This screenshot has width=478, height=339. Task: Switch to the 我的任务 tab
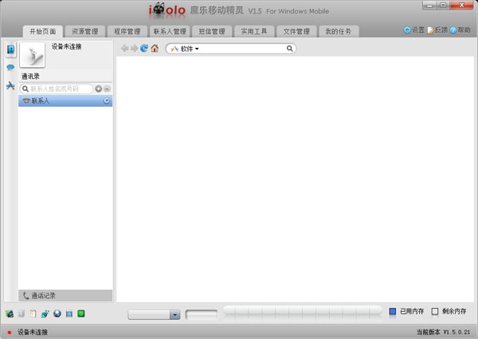coord(339,31)
